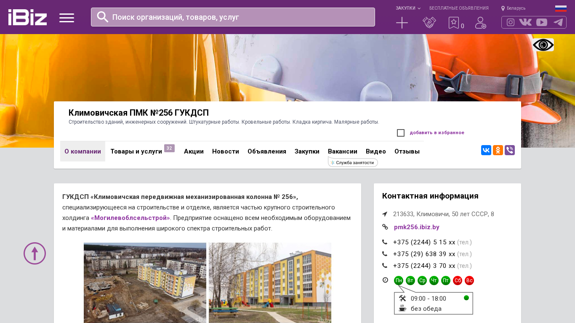The width and height of the screenshot is (575, 323).
Task: Open the VK social icon in header
Action: [525, 22]
